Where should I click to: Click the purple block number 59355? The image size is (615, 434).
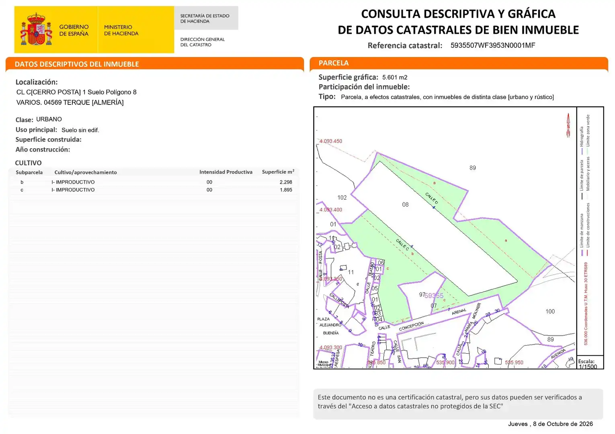tap(434, 296)
